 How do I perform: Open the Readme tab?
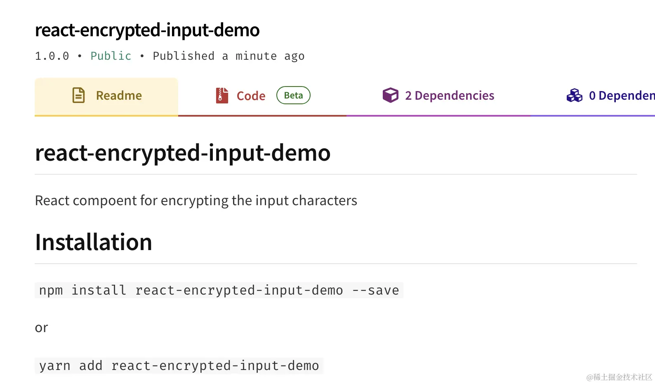pyautogui.click(x=106, y=96)
